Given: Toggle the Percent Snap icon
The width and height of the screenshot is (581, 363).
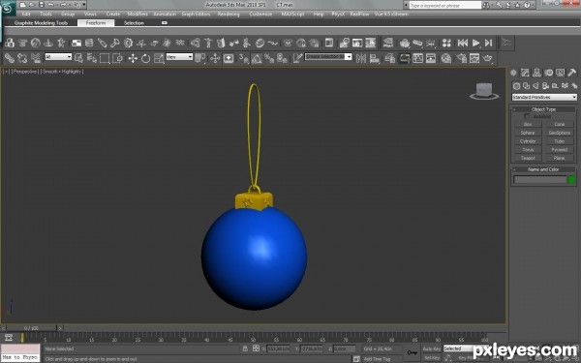Looking at the screenshot, I should 269,58.
